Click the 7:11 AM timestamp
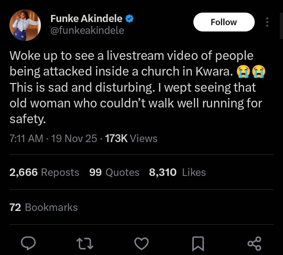The width and height of the screenshot is (283, 255). coord(26,139)
